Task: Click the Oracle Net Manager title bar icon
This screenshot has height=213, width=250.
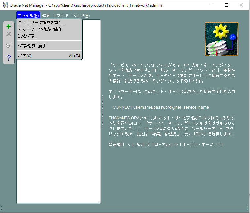Action: click(x=5, y=5)
